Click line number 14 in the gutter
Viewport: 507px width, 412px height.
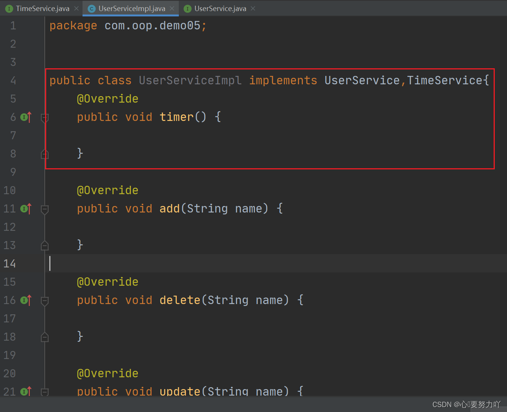tap(10, 264)
